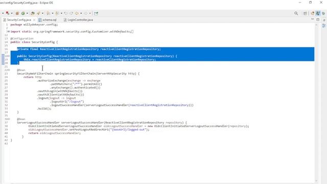Click the SecurityConfig constructor signature line
This screenshot has width=327, height=184.
click(x=97, y=56)
